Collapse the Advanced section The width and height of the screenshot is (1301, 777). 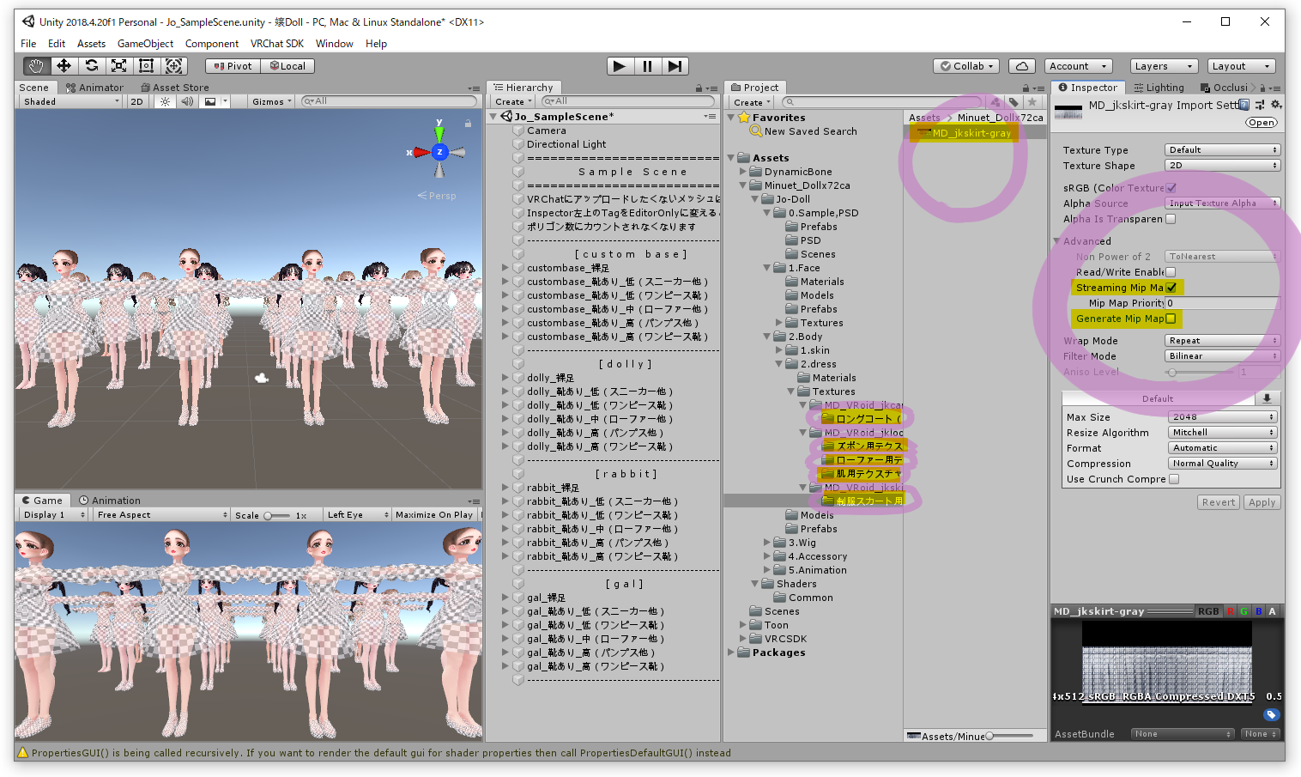coord(1058,241)
